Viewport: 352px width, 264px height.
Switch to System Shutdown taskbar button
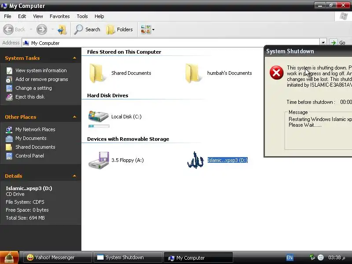(x=128, y=257)
